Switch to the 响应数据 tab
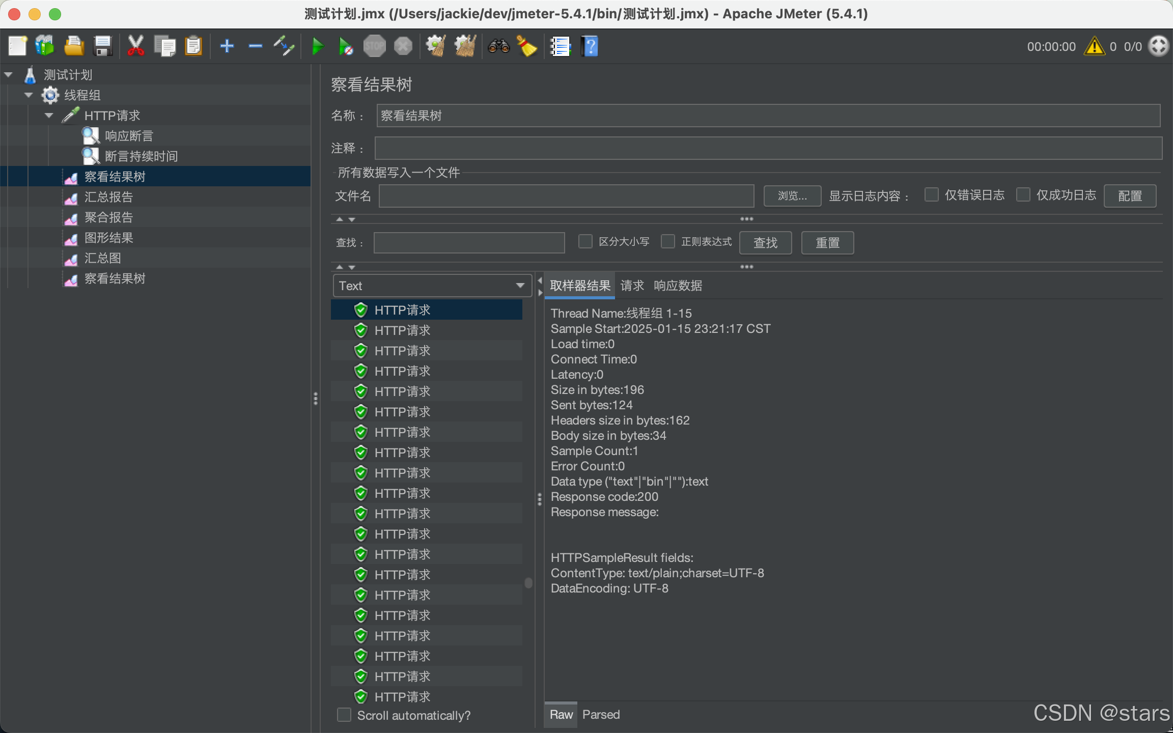Screen dimensions: 1173x733 pos(678,286)
